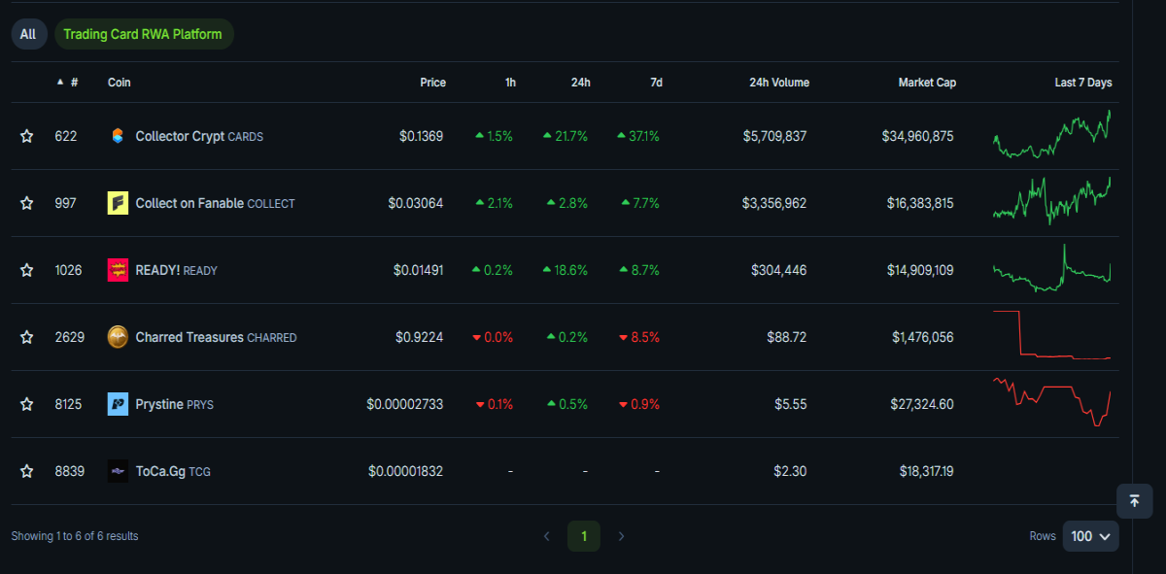The image size is (1166, 574).
Task: Open Collector Crypt 7-day sparkline chart
Action: point(1052,136)
